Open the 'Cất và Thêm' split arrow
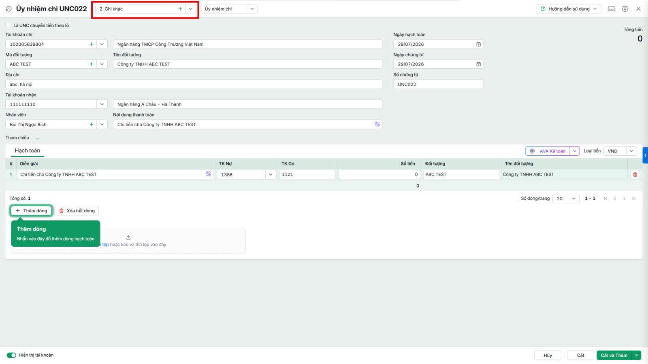 637,355
